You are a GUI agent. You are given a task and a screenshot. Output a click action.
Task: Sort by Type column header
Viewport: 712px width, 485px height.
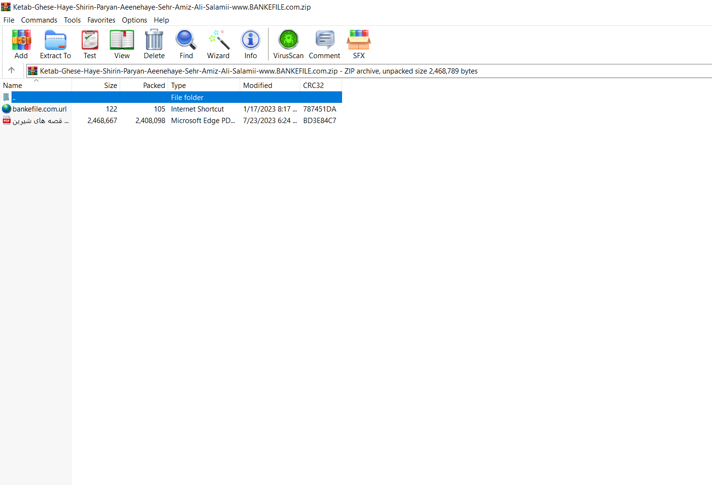(204, 85)
